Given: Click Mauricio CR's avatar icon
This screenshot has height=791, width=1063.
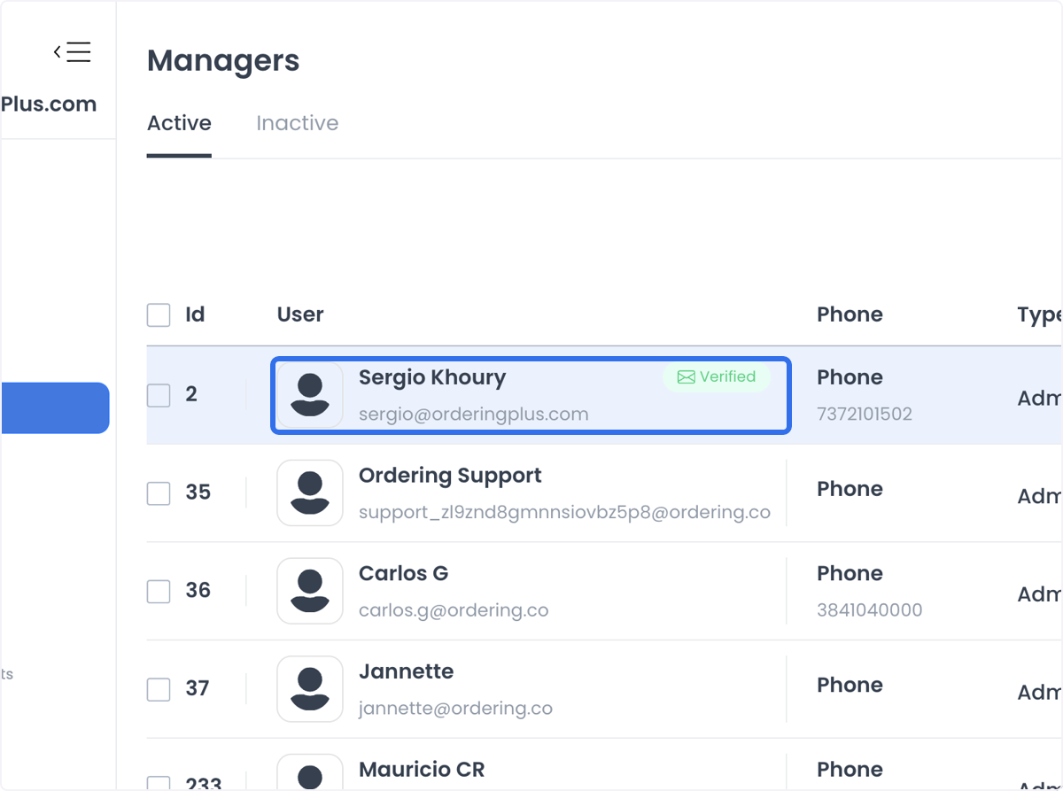Looking at the screenshot, I should coord(310,772).
